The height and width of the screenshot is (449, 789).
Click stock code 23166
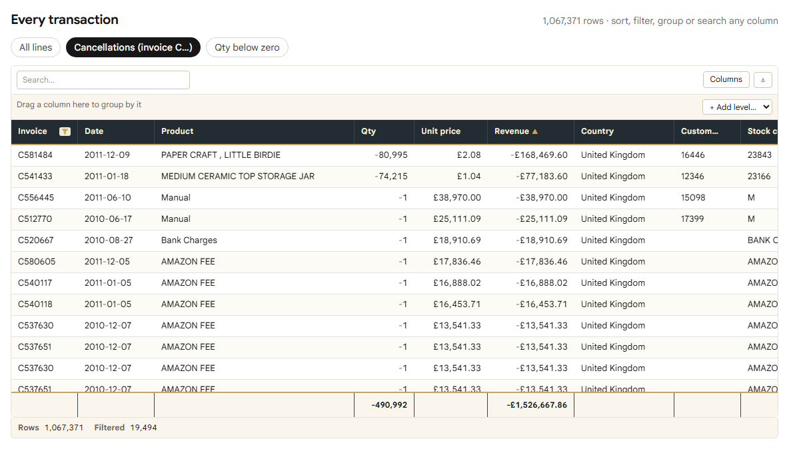pyautogui.click(x=759, y=177)
